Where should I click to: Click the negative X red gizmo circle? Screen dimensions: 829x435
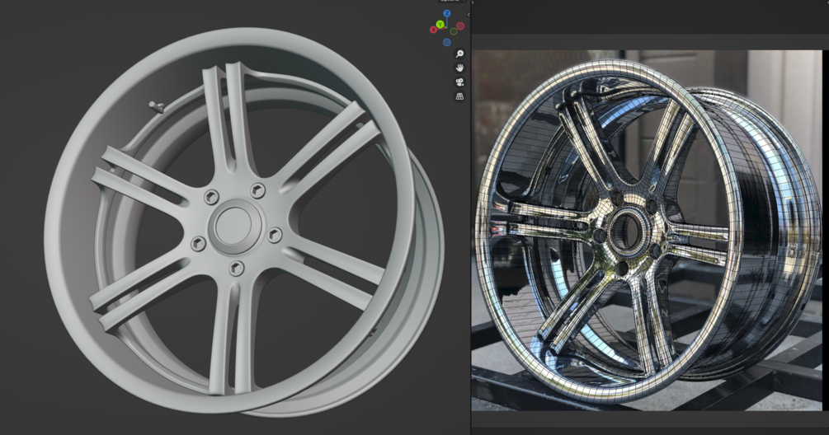[460, 26]
